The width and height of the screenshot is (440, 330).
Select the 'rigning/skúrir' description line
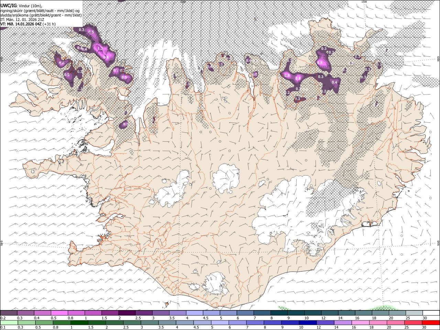click(x=40, y=11)
